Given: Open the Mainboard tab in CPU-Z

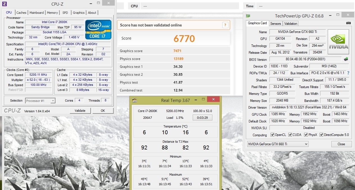Looking at the screenshot, I should click(37, 13).
